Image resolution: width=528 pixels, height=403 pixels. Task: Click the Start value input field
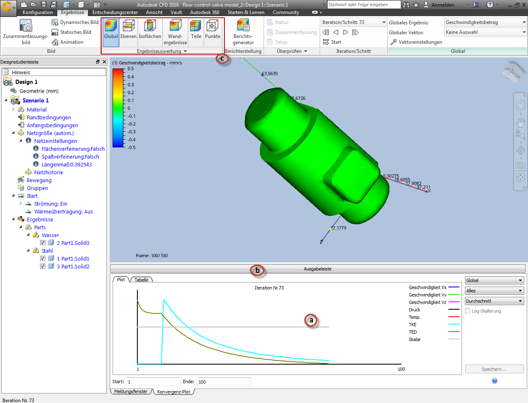pos(153,382)
